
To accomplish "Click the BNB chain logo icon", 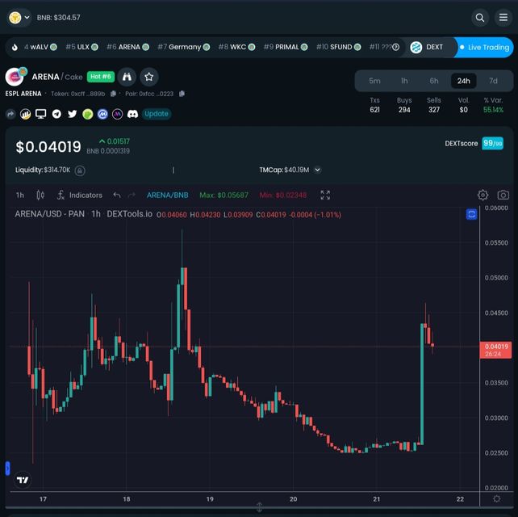I will pyautogui.click(x=15, y=18).
